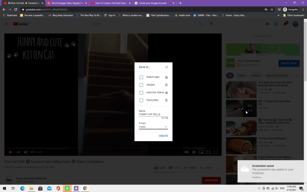Toggle the autoplay switch in the player

(x=186, y=152)
